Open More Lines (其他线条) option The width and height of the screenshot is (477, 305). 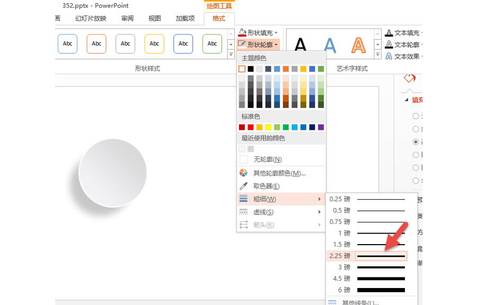[360, 302]
